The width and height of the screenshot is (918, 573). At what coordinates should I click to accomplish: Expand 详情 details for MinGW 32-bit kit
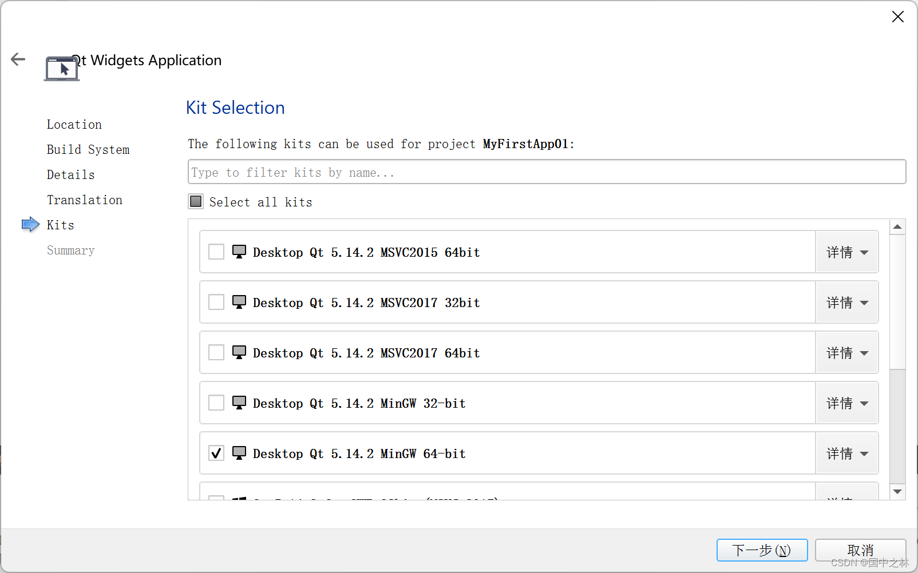click(x=847, y=403)
